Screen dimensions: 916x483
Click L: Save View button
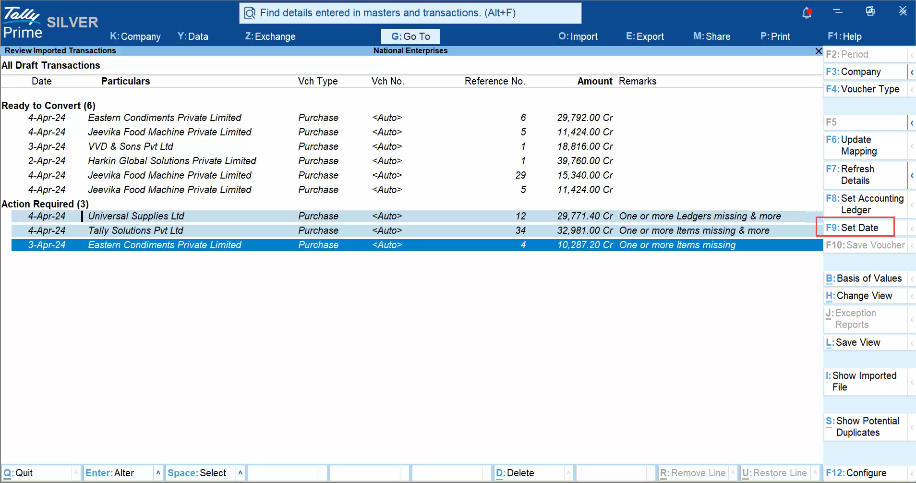tap(865, 342)
